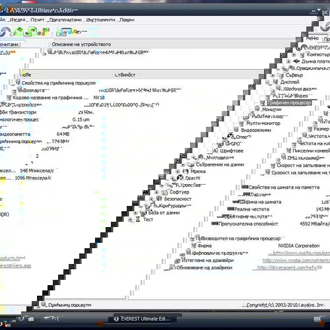Open the Инструменти menu
The height and width of the screenshot is (330, 330).
click(x=101, y=20)
